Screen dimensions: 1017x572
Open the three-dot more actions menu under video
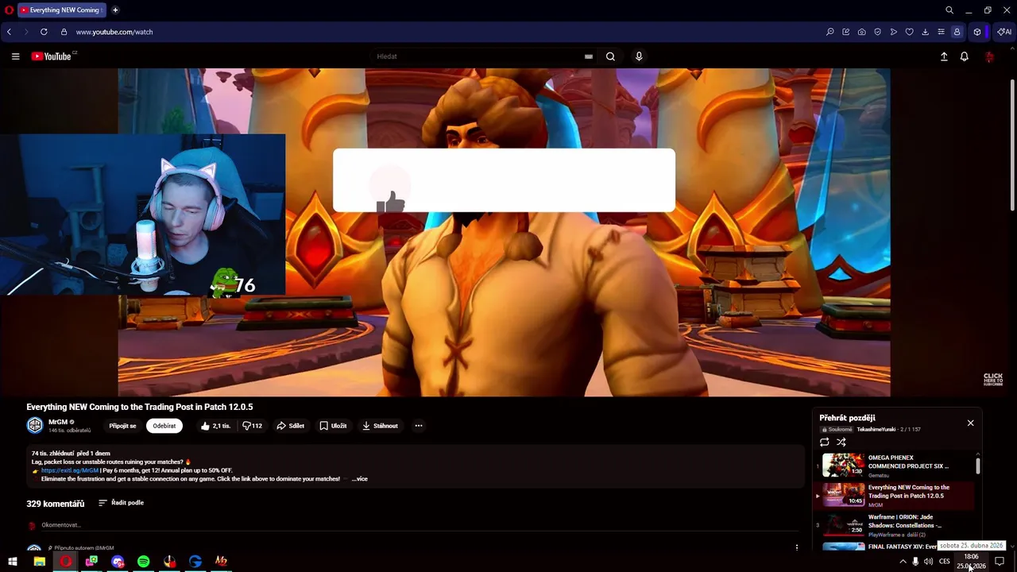(x=419, y=426)
